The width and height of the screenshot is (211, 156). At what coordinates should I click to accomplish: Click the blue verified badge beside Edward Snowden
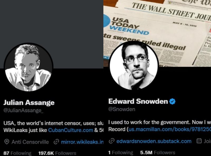click(x=172, y=101)
